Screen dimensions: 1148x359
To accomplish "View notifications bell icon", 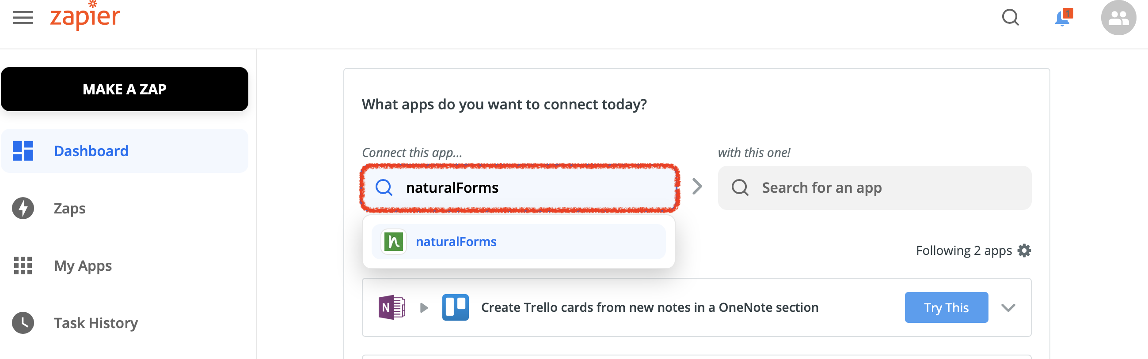I will click(x=1063, y=18).
